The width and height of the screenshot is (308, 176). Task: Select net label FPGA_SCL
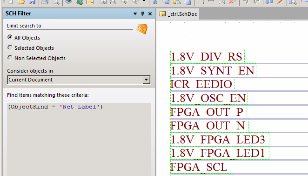tap(201, 167)
